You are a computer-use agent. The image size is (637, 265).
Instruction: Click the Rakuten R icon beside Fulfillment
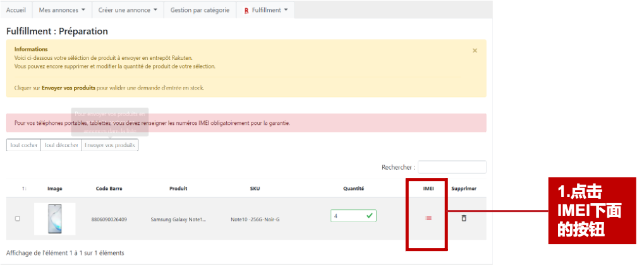246,10
